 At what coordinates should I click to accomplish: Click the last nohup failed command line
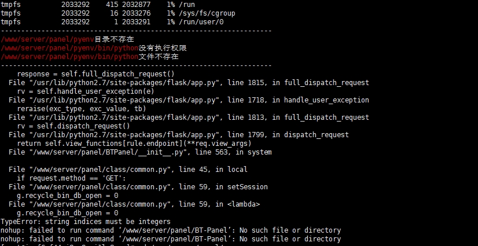click(170, 239)
